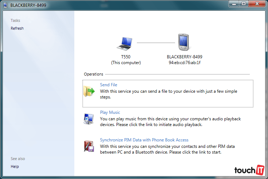The width and height of the screenshot is (268, 179).
Task: Maximize the BLACKBERRY-8499 window
Action: click(244, 4)
